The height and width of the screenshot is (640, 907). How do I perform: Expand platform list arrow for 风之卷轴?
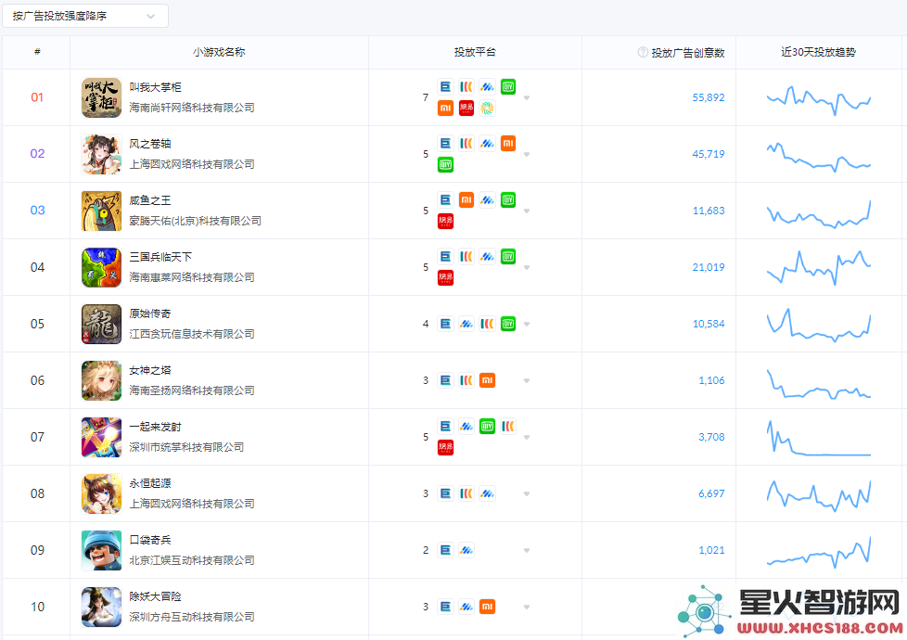click(x=527, y=155)
